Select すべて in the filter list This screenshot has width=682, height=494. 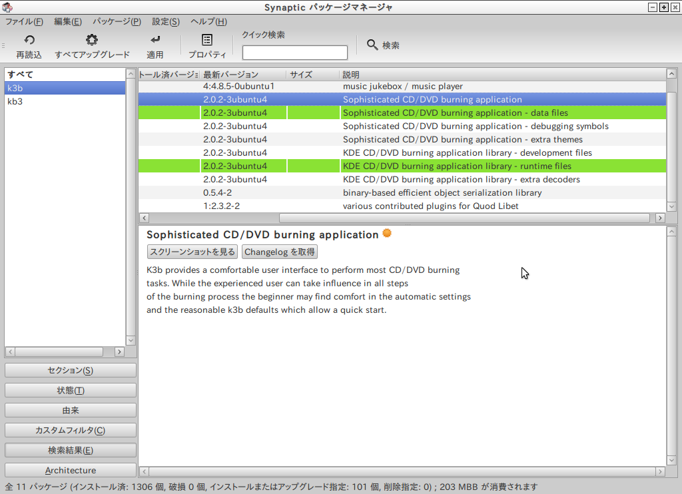pyautogui.click(x=65, y=75)
